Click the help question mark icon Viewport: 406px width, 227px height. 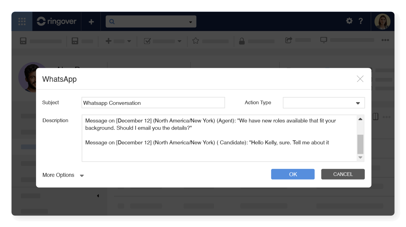361,21
